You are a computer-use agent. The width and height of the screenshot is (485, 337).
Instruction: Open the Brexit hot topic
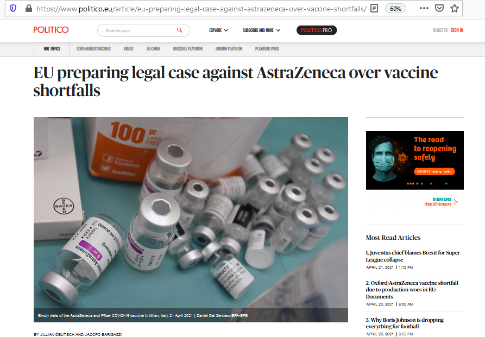click(x=129, y=49)
